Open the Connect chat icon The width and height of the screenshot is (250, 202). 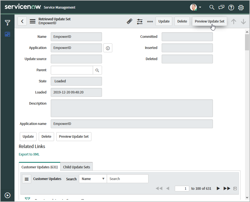(x=221, y=8)
